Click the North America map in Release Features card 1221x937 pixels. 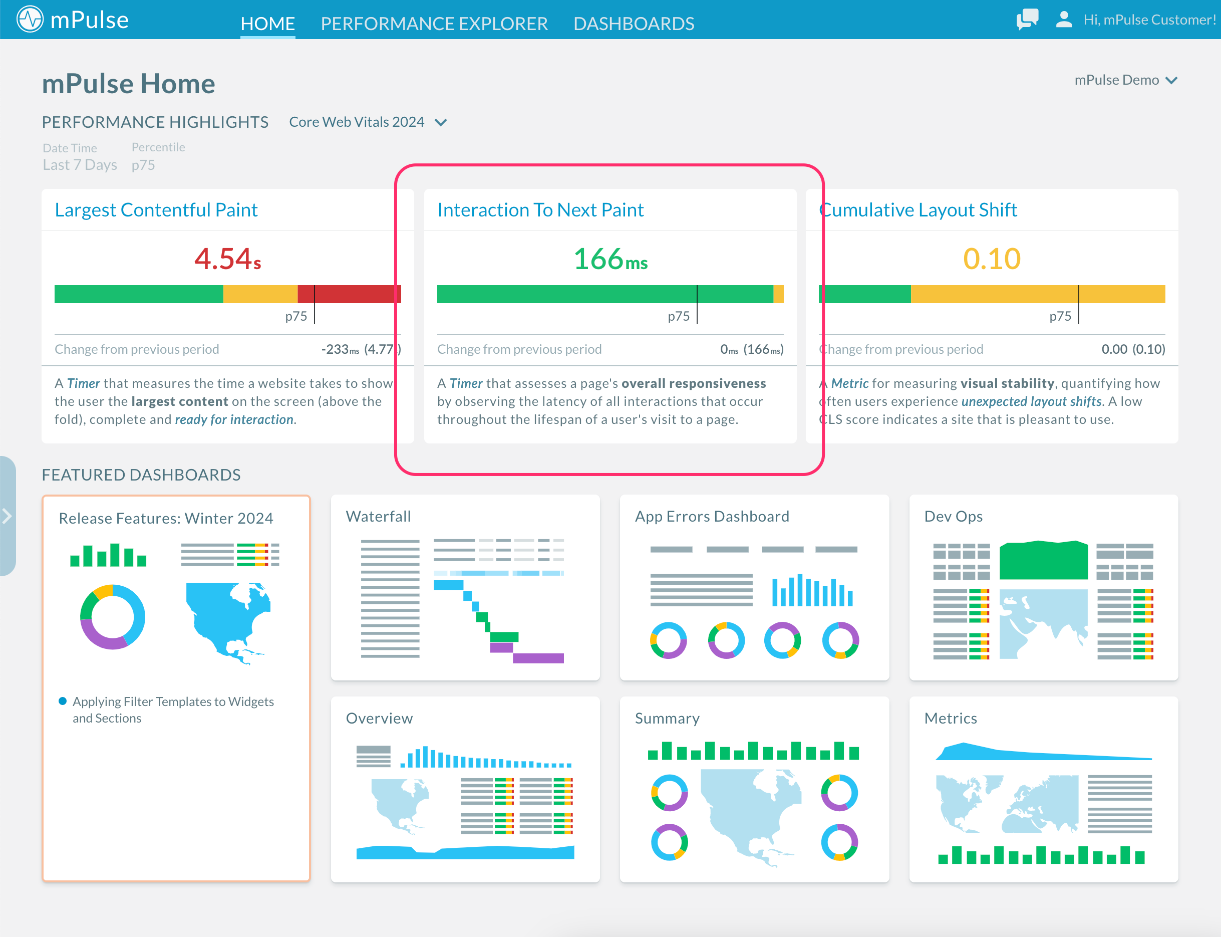click(228, 623)
